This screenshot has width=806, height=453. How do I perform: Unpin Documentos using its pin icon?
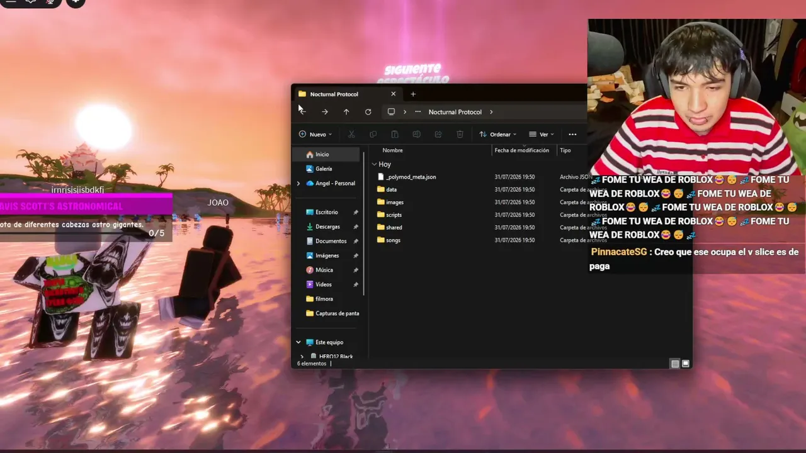pos(356,241)
